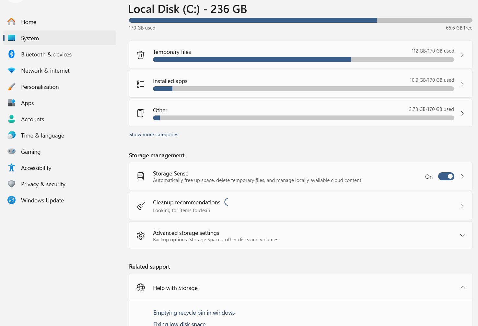Click the Personalization paintbrush icon
Screen dimensions: 478x326
click(11, 87)
